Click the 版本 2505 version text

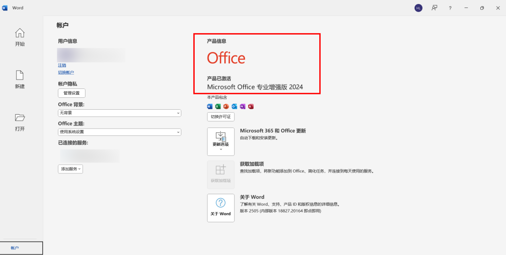click(x=281, y=211)
